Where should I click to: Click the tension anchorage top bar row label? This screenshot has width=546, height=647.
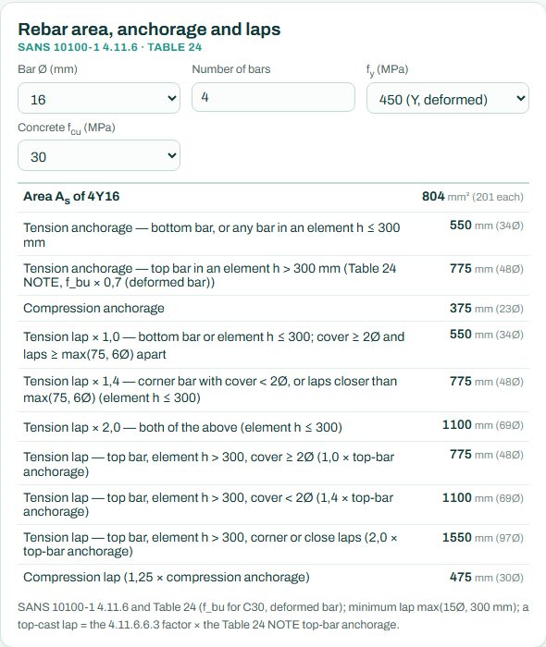coord(210,275)
